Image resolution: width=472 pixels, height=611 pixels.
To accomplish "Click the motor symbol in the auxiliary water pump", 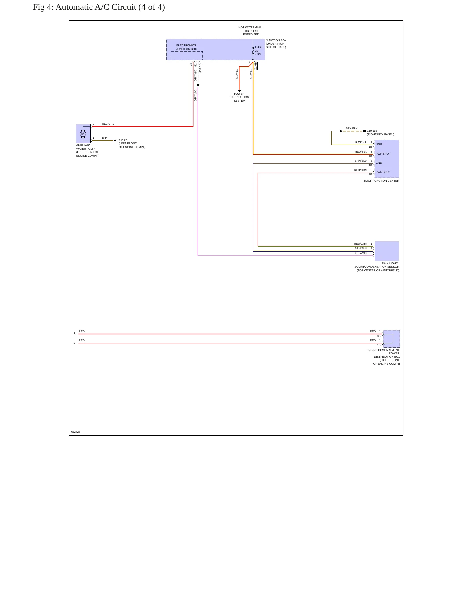I will (83, 134).
